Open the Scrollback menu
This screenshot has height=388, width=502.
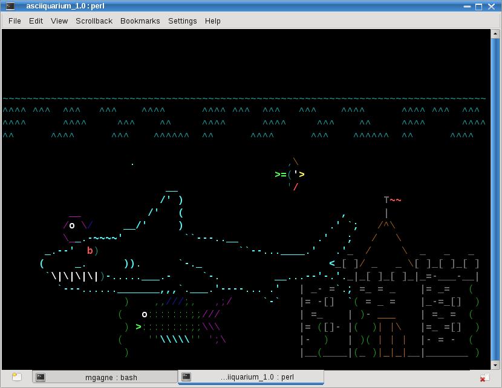coord(94,21)
